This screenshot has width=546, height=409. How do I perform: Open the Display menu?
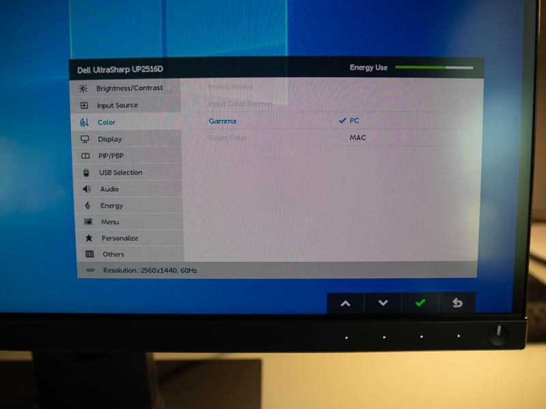(127, 139)
